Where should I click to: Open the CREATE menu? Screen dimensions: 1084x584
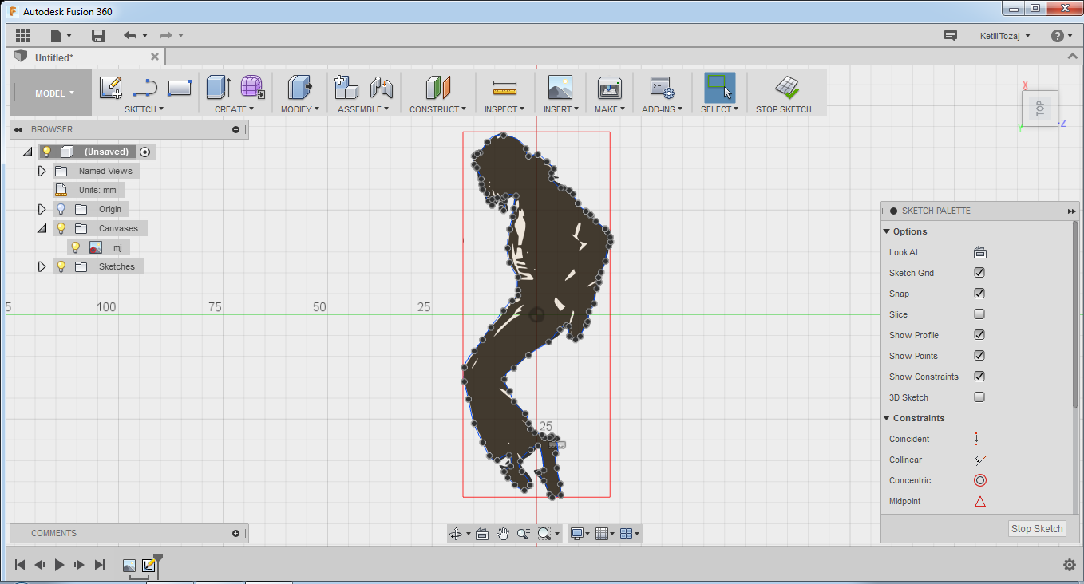tap(234, 109)
